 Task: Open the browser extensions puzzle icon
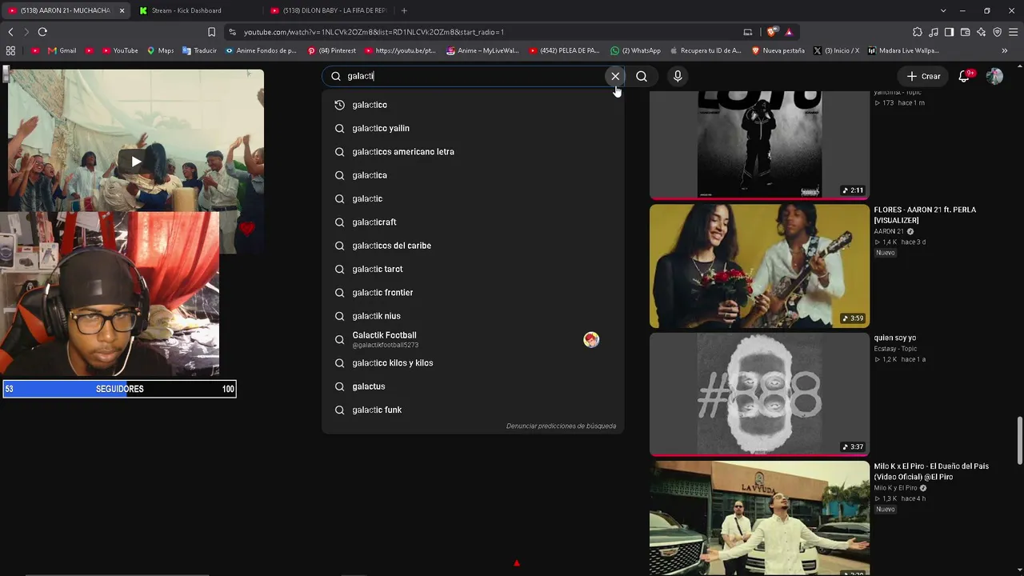[918, 32]
